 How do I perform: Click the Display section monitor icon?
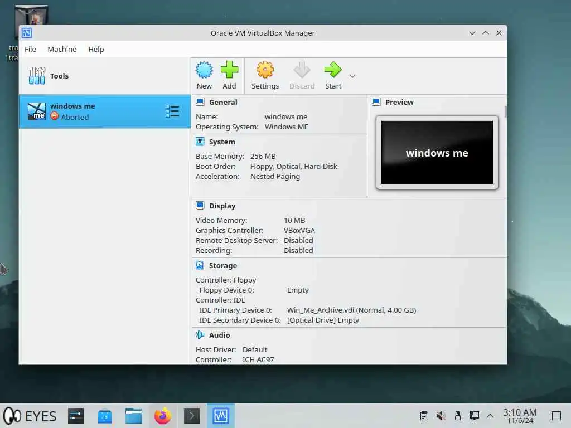pyautogui.click(x=200, y=206)
